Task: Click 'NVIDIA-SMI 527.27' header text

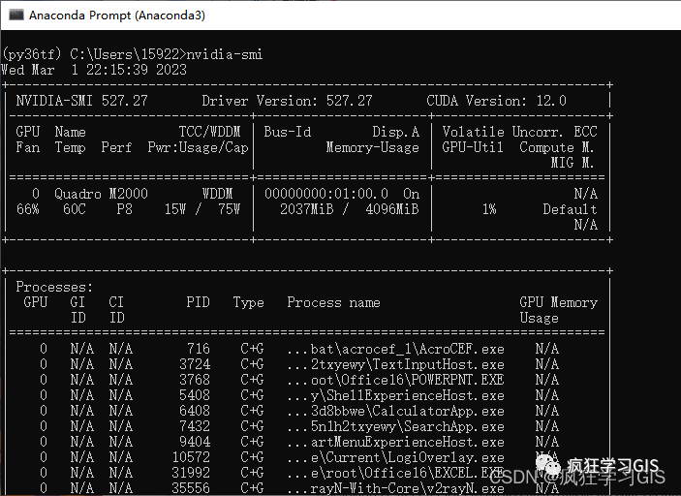Action: (x=82, y=101)
